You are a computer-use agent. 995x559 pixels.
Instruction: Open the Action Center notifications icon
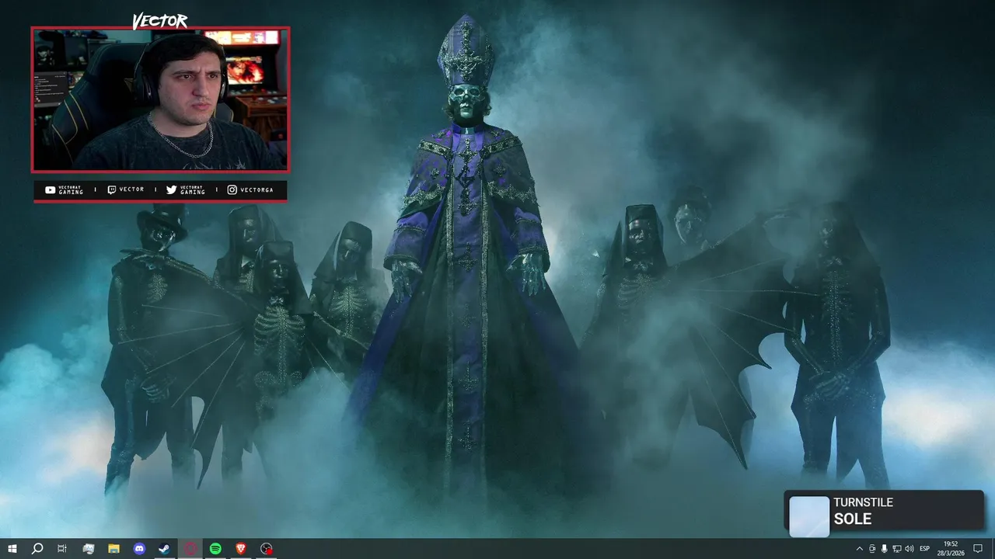tap(978, 549)
